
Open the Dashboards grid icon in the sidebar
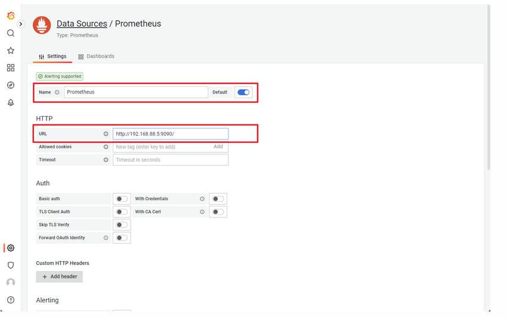[11, 68]
